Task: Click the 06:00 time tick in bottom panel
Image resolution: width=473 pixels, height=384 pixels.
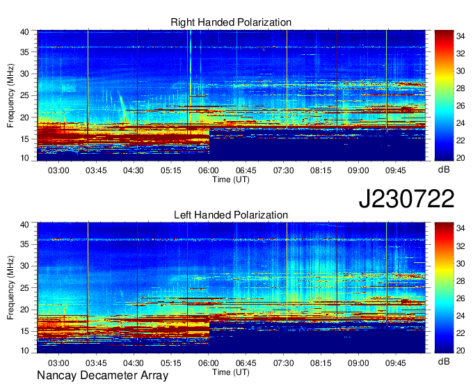Action: coord(209,363)
